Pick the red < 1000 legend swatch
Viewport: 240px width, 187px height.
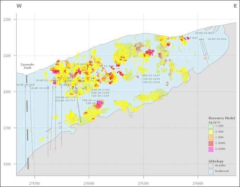pos(210,143)
